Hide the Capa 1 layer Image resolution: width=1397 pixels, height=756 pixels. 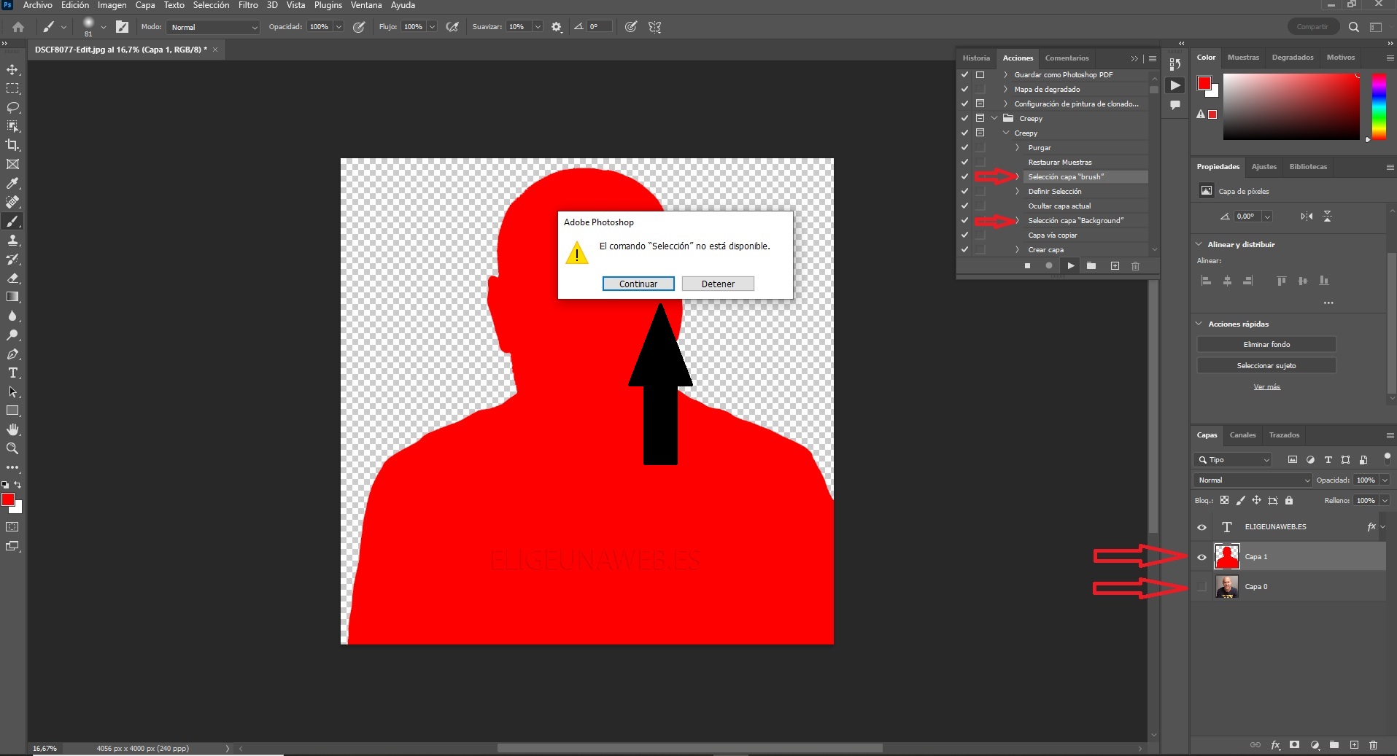click(x=1201, y=557)
